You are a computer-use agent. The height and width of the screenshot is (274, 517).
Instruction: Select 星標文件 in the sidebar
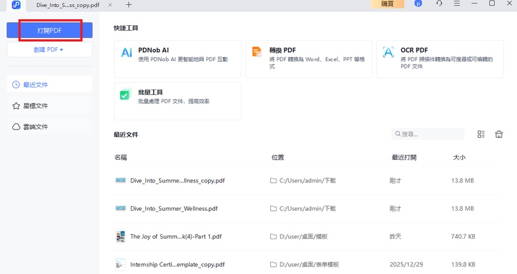click(x=50, y=106)
